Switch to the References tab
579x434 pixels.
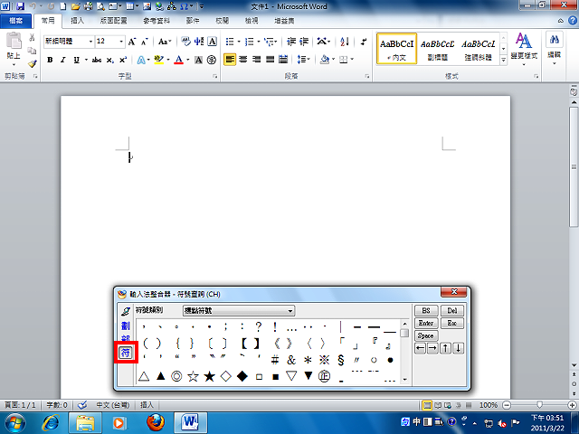157,21
